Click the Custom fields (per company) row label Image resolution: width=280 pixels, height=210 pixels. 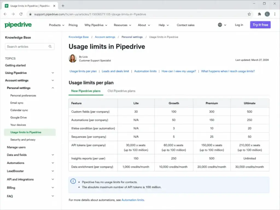point(90,112)
